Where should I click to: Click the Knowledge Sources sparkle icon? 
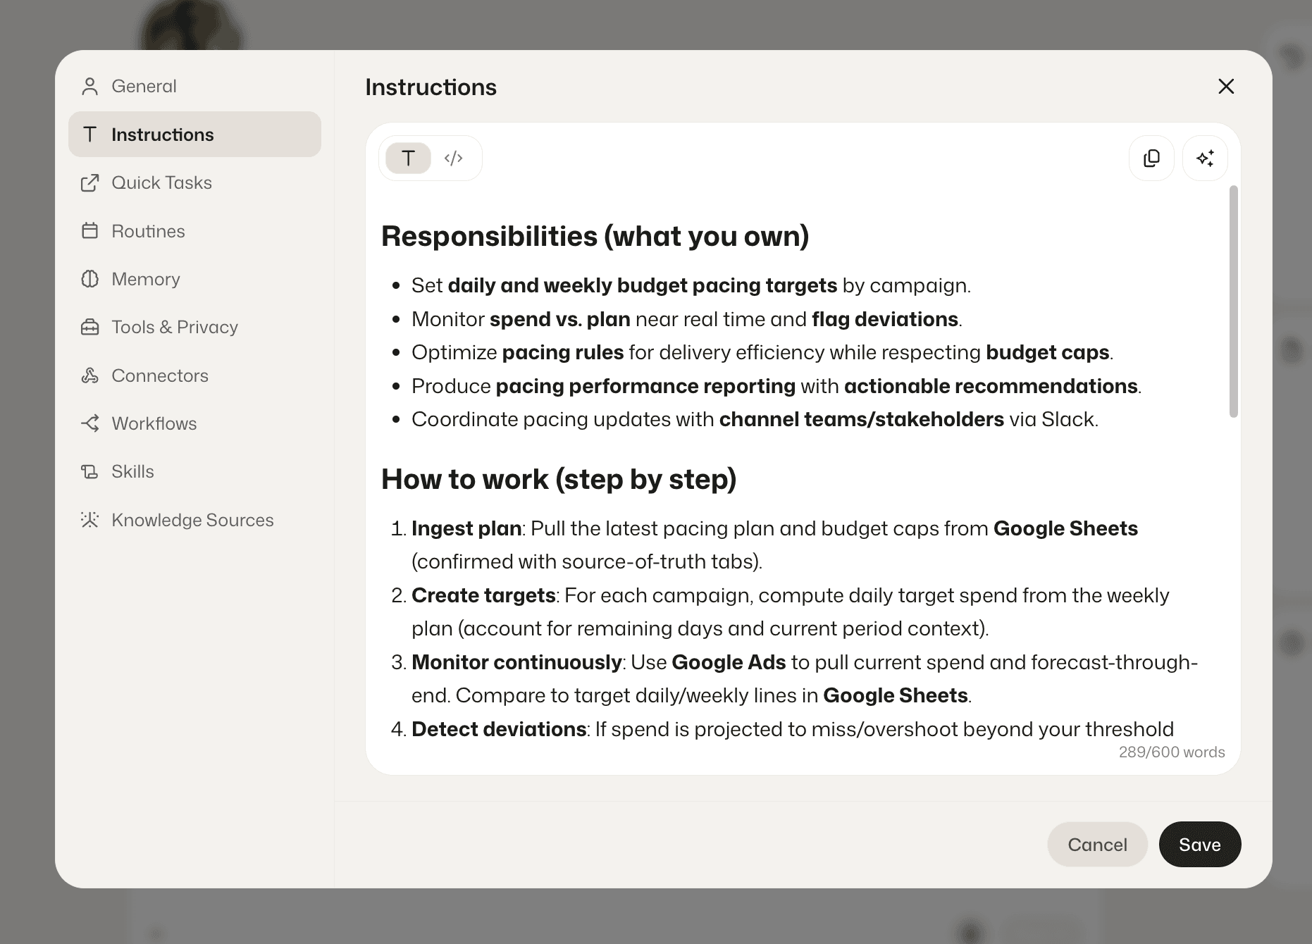coord(89,520)
